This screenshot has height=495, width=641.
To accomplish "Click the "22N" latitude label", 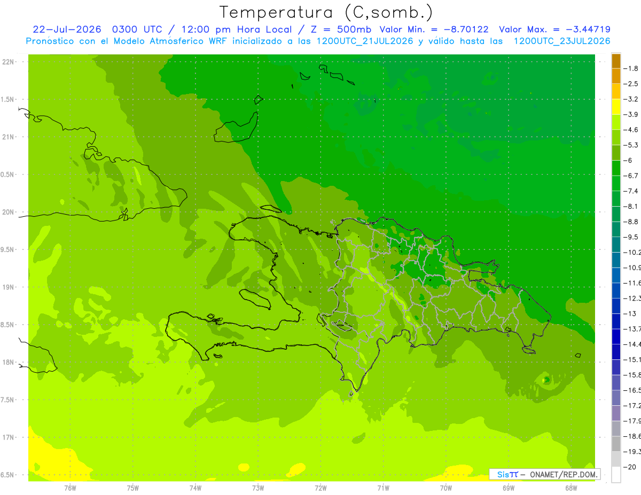I will click(x=8, y=62).
